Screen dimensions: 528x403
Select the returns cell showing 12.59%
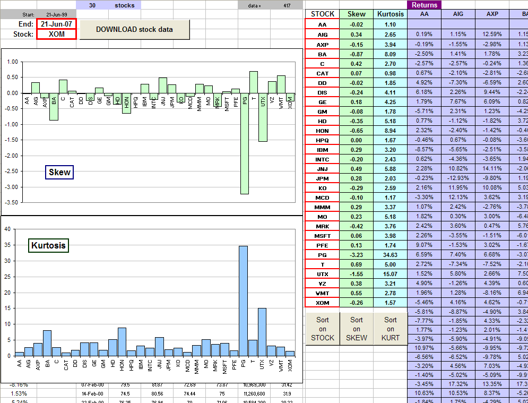coord(492,35)
